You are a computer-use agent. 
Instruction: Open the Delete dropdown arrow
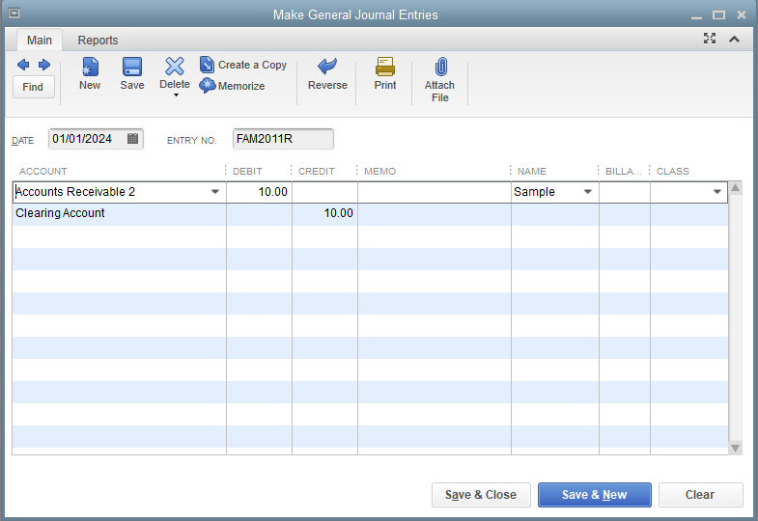[176, 96]
